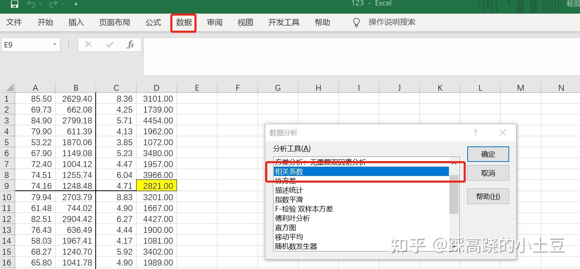The height and width of the screenshot is (269, 580).
Task: Click the 确定 button in the dialog
Action: [488, 154]
